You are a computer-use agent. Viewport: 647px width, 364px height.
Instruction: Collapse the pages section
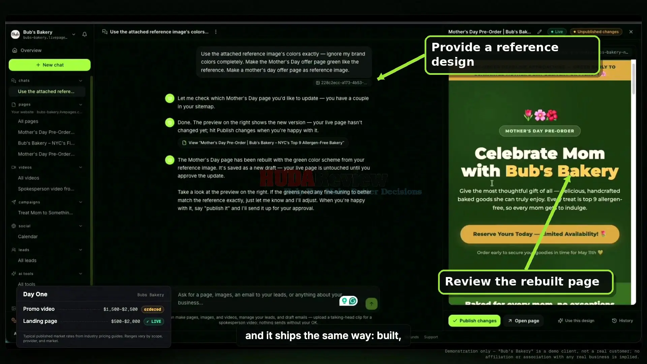coord(81,104)
